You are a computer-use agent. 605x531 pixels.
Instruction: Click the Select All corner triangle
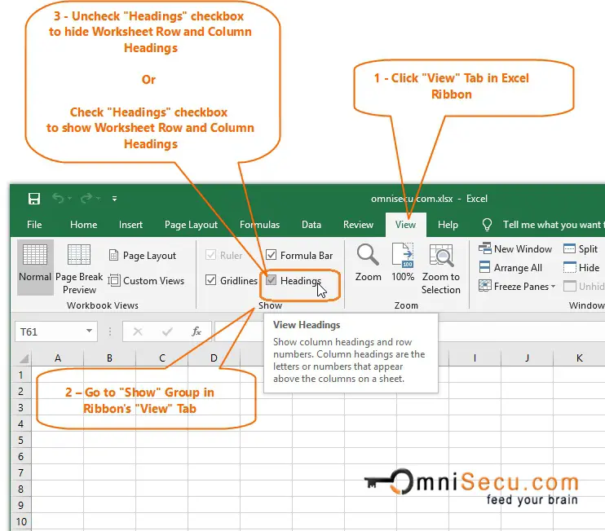24,358
